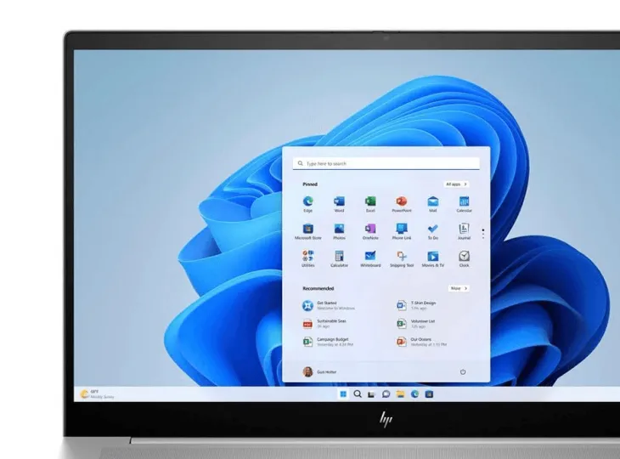
Task: Click the pinned apps page indicator dots
Action: (x=482, y=234)
